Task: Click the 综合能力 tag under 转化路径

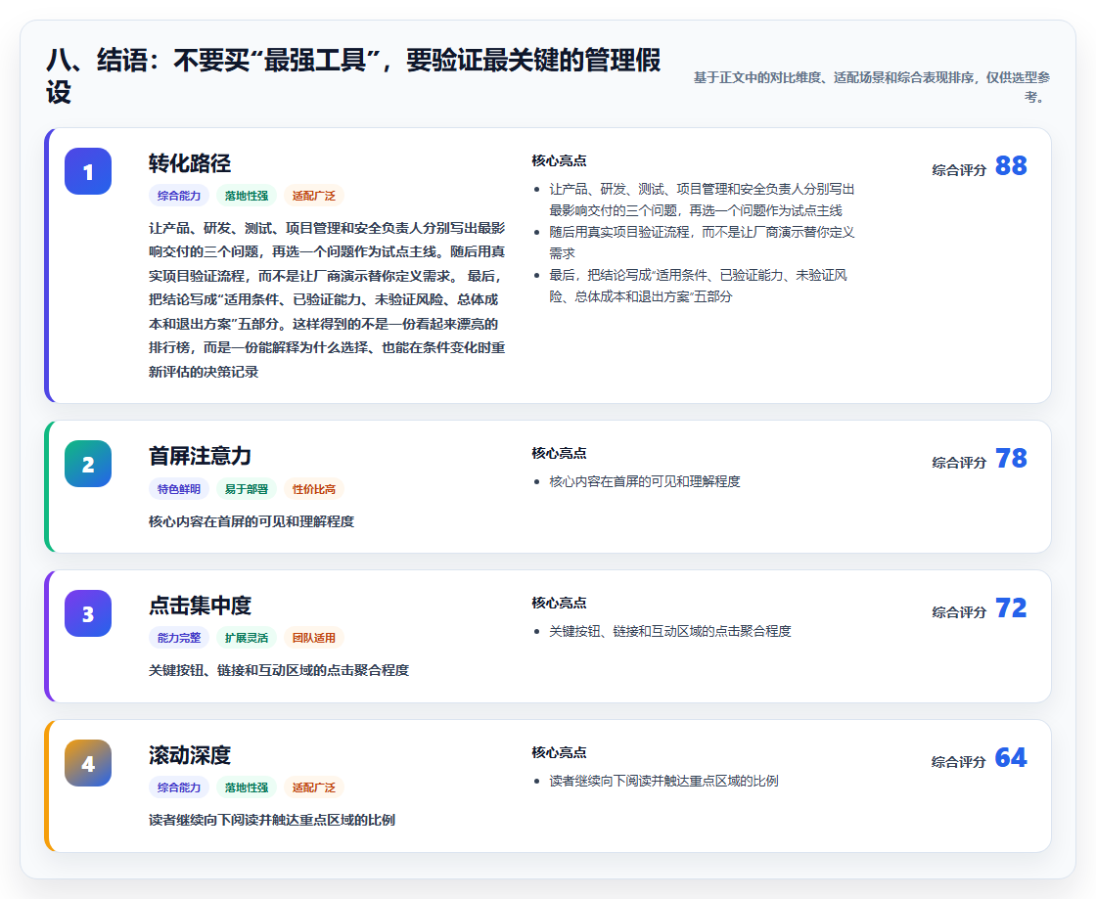Action: pyautogui.click(x=179, y=196)
